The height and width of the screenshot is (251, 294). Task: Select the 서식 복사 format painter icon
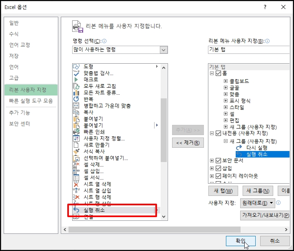point(76,151)
